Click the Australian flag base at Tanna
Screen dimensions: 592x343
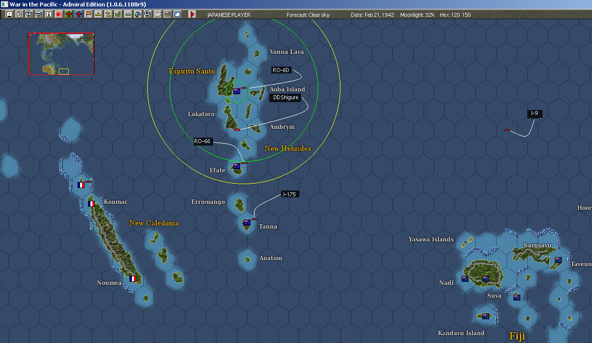[x=247, y=223]
